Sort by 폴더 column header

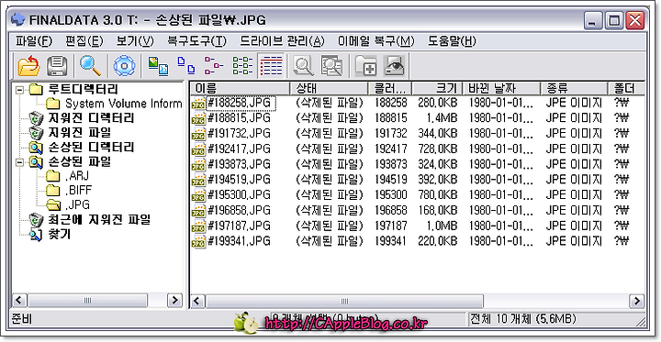pos(626,88)
